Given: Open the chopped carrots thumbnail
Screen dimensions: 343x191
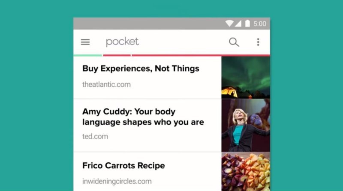Looking at the screenshot, I should [x=246, y=172].
